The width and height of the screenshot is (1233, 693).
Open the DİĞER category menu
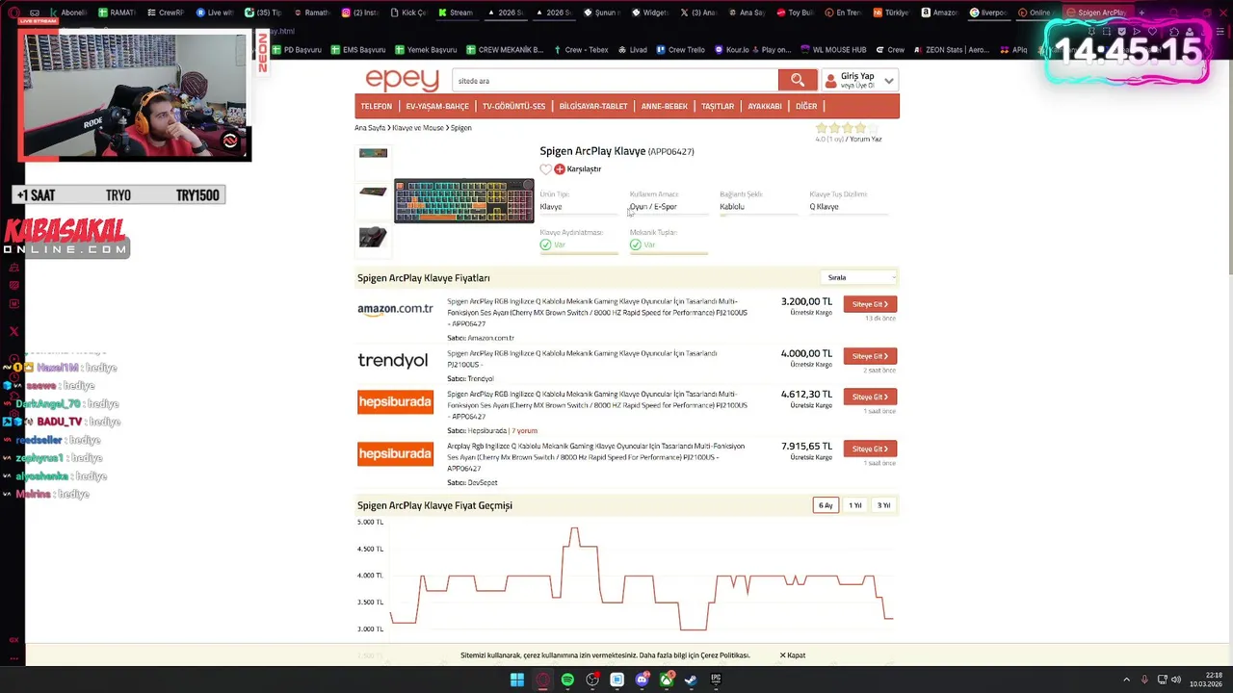(806, 106)
